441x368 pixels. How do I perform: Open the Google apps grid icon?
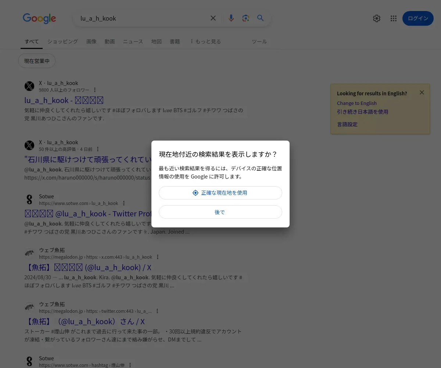[x=394, y=18]
